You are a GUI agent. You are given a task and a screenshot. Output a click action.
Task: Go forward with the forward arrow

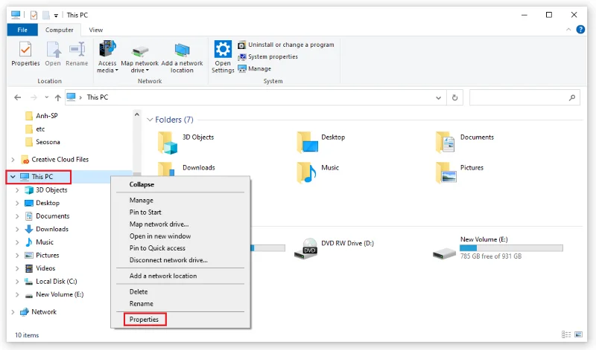click(x=34, y=97)
